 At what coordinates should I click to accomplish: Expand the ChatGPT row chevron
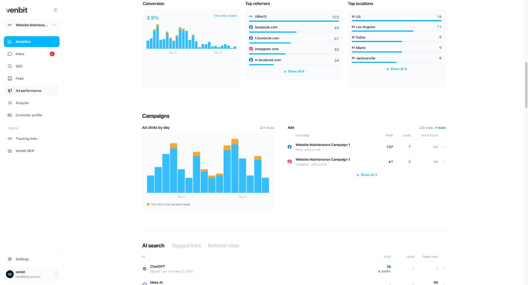click(444, 269)
